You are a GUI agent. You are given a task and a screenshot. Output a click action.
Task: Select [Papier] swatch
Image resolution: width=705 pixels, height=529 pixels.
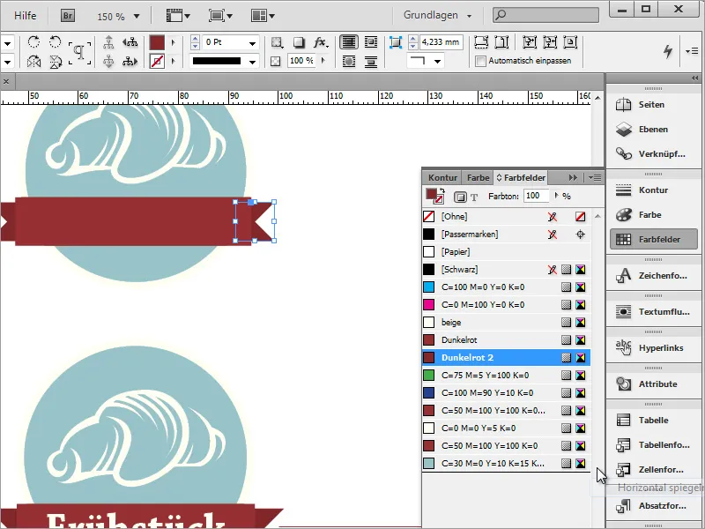[x=506, y=252]
